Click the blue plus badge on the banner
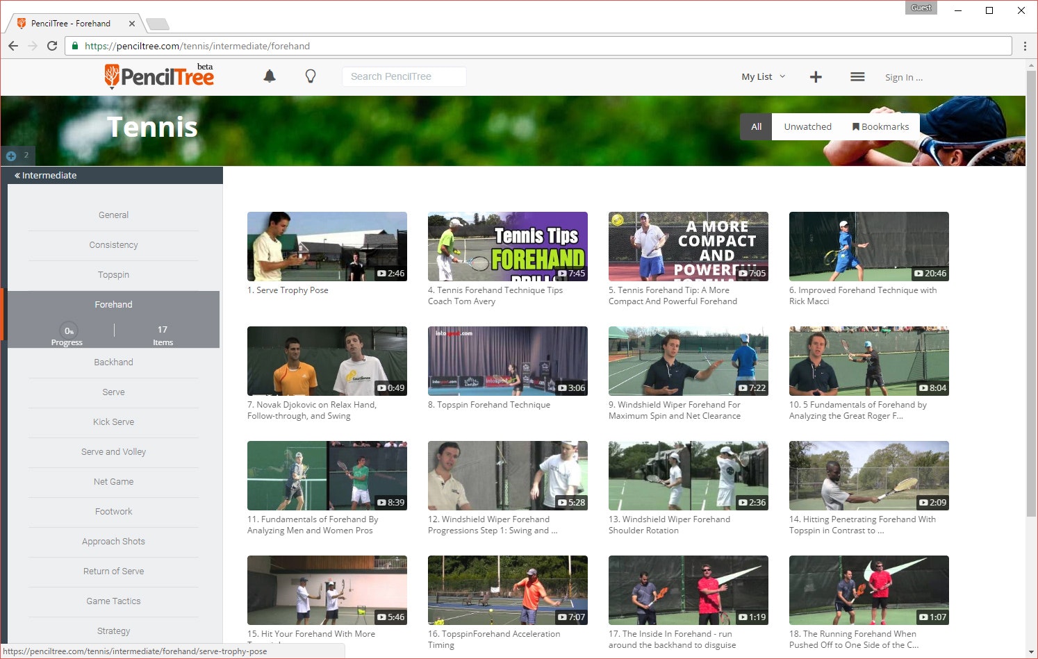 (11, 156)
